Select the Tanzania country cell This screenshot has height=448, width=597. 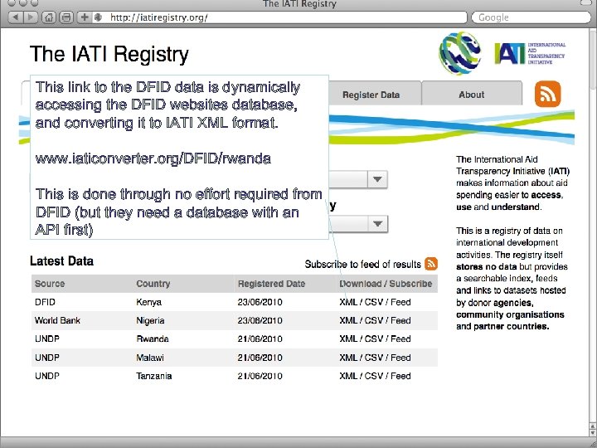click(x=154, y=376)
